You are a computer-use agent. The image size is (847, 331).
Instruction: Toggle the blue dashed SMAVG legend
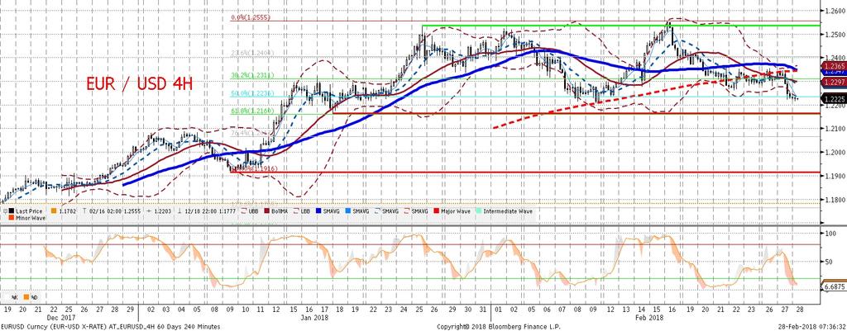pyautogui.click(x=387, y=211)
